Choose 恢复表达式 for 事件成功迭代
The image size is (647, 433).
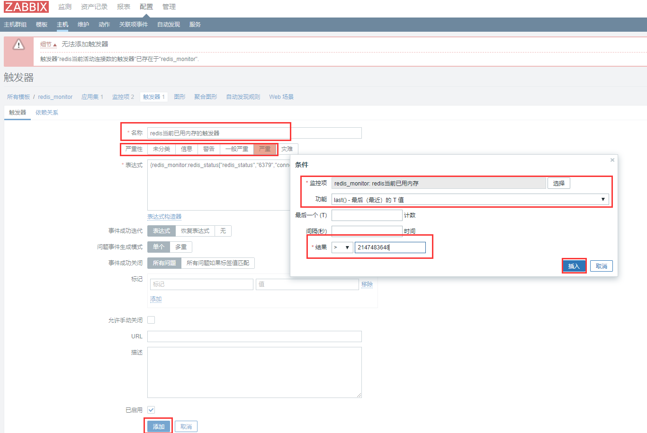[x=195, y=231]
